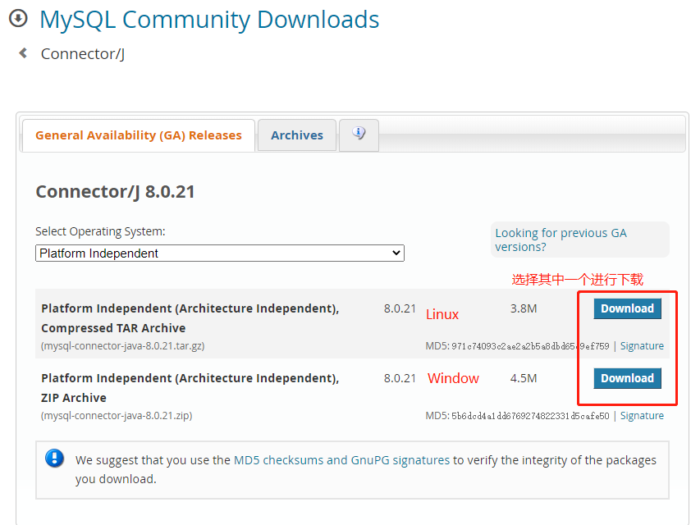
Task: Click the Select Operating System label
Action: point(100,231)
